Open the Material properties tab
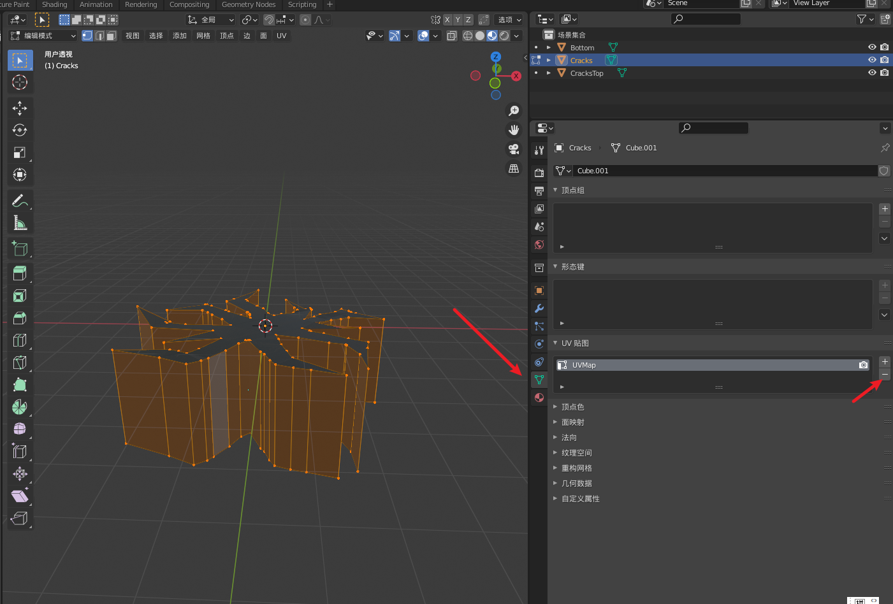Image resolution: width=893 pixels, height=604 pixels. coord(539,398)
